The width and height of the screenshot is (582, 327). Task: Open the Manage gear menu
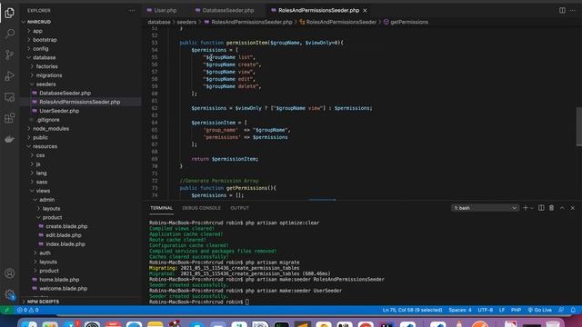point(10,294)
